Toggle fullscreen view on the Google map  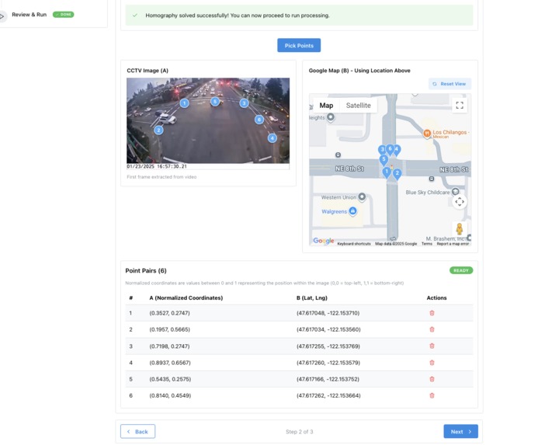(460, 105)
